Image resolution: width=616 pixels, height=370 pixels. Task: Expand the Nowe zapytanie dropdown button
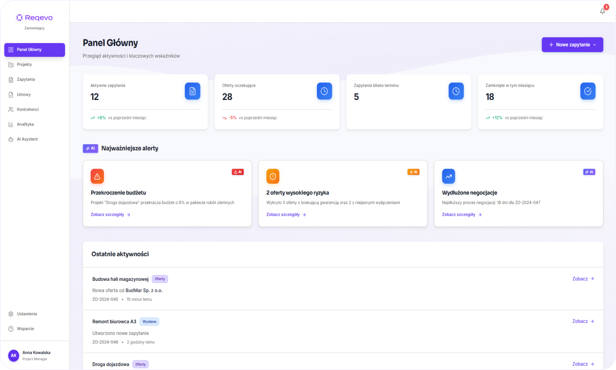point(572,45)
